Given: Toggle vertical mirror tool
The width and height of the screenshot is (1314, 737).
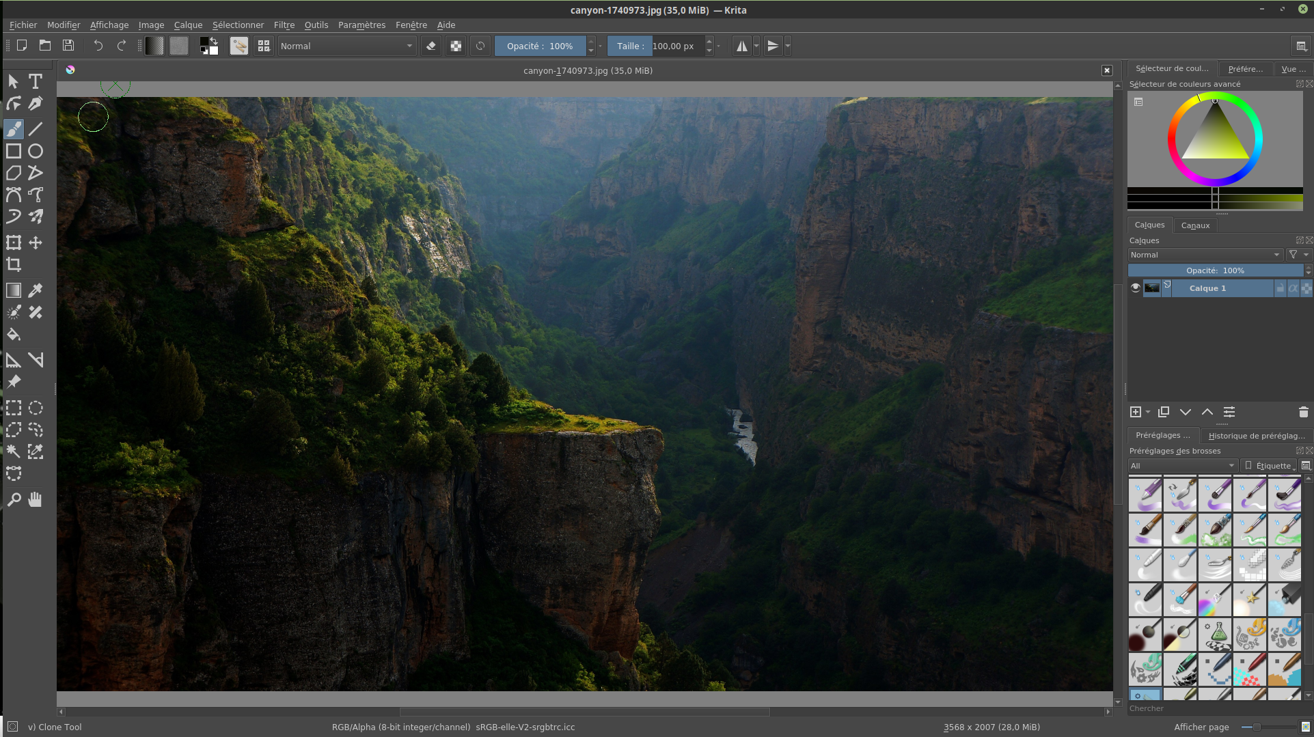Looking at the screenshot, I should 773,46.
